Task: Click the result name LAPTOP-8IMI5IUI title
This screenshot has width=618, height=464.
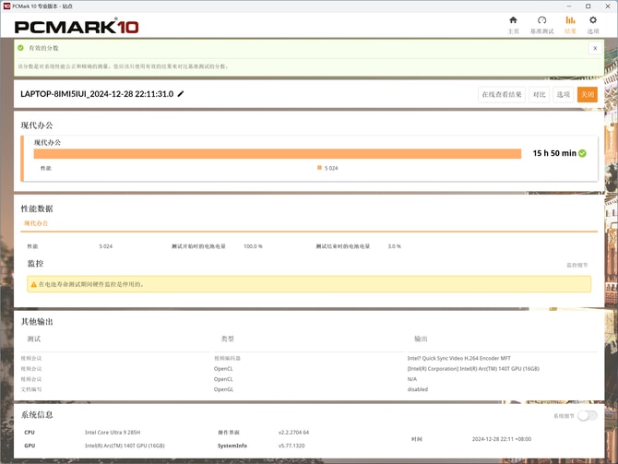Action: point(97,94)
